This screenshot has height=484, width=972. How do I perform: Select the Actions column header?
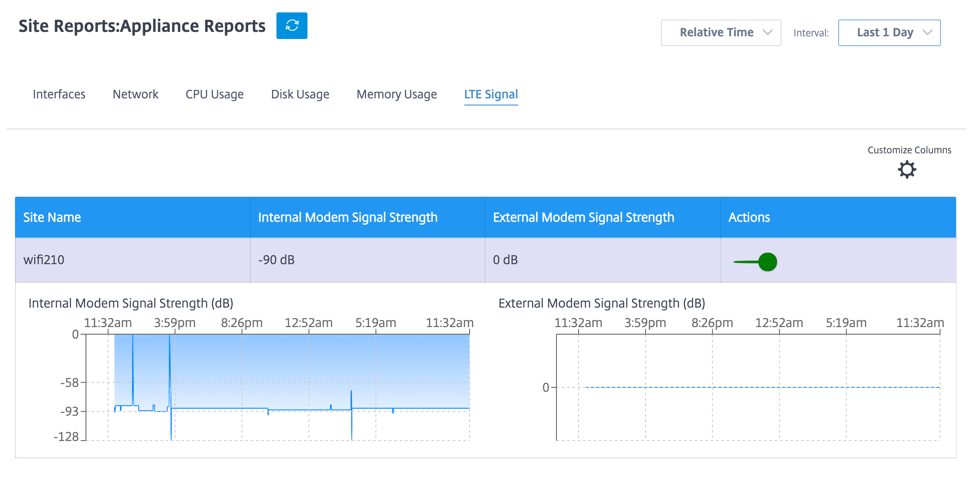click(x=749, y=217)
